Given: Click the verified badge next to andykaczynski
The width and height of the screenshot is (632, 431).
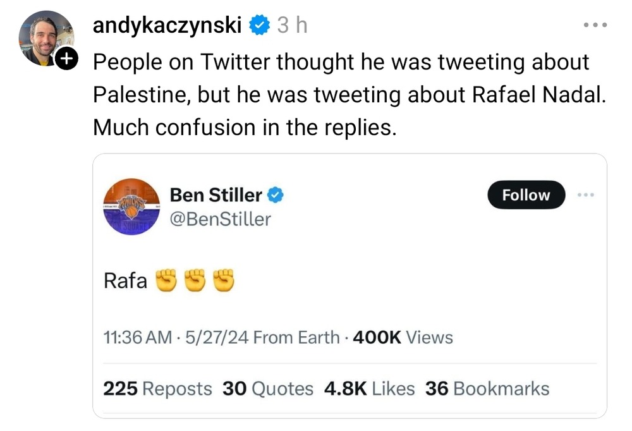Looking at the screenshot, I should tap(260, 25).
